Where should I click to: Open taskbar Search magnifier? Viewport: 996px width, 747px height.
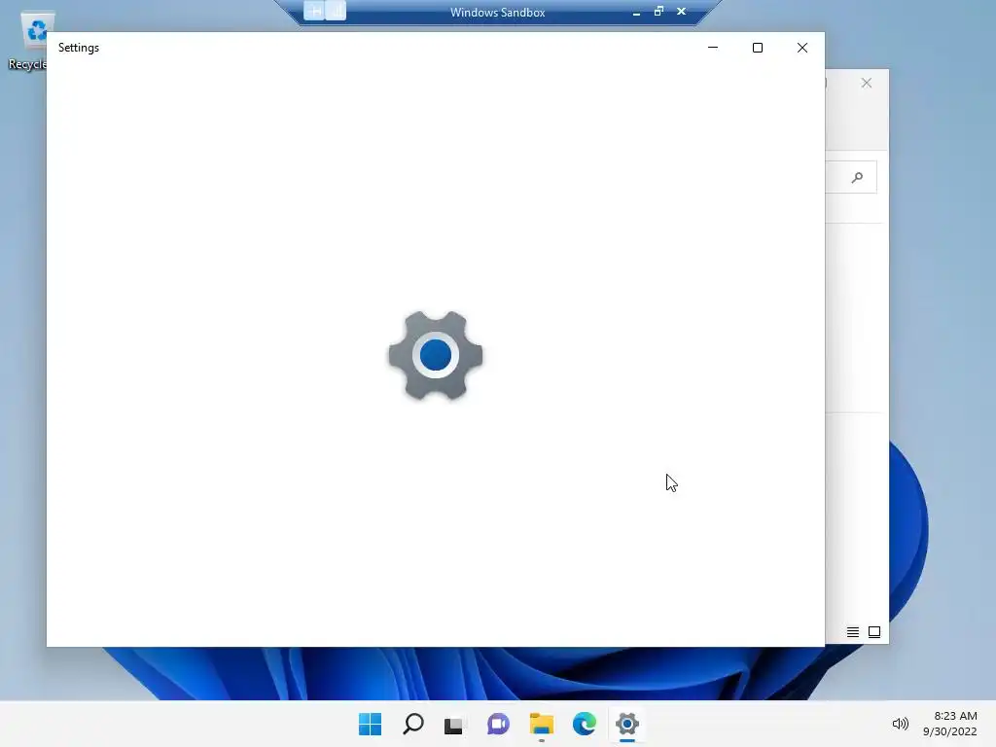(412, 724)
